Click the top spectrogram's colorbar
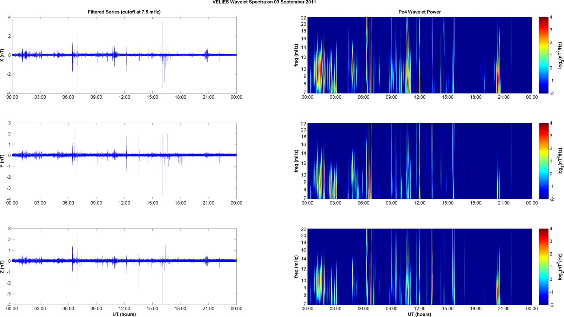This screenshot has width=564, height=317. coord(544,55)
